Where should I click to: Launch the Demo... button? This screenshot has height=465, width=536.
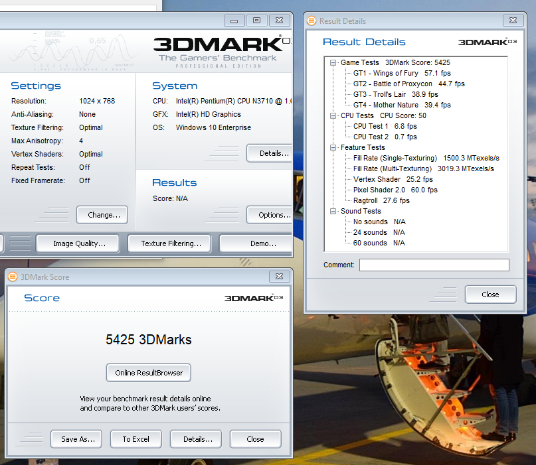pyautogui.click(x=256, y=243)
